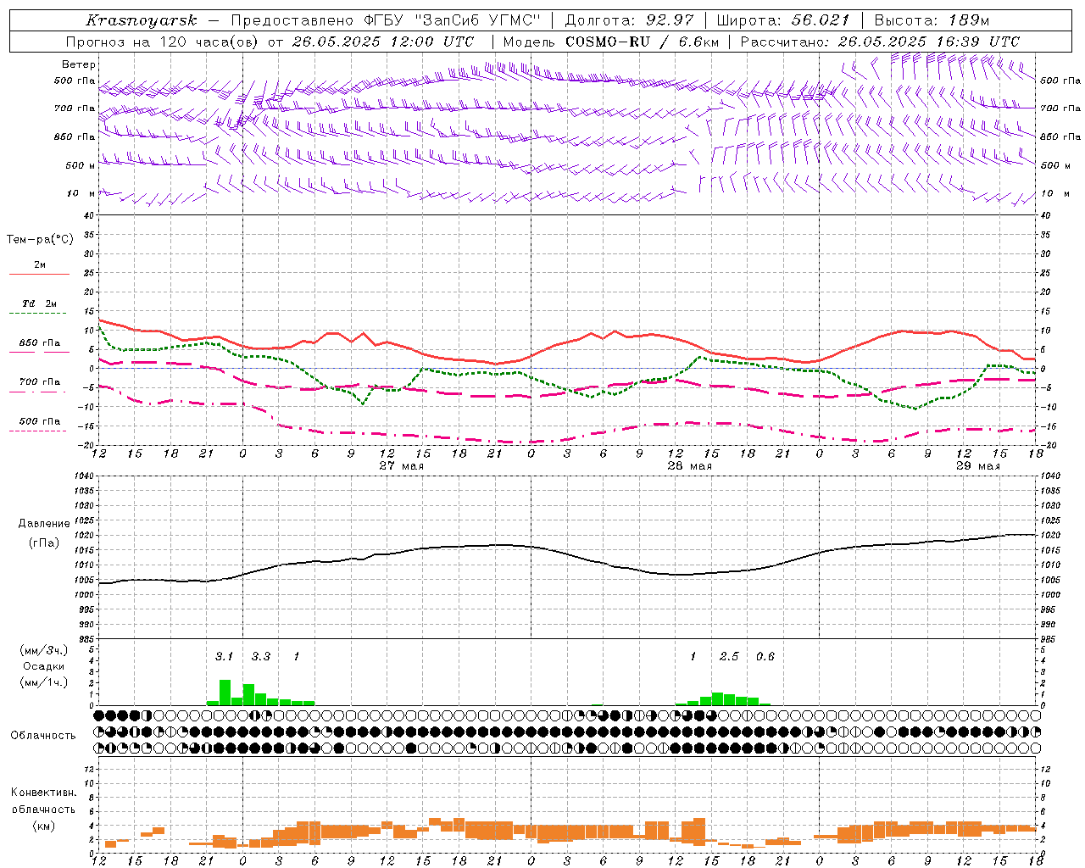The image size is (1085, 868).
Task: Click the "Конвективн." convective cloud label
Action: pos(43,793)
